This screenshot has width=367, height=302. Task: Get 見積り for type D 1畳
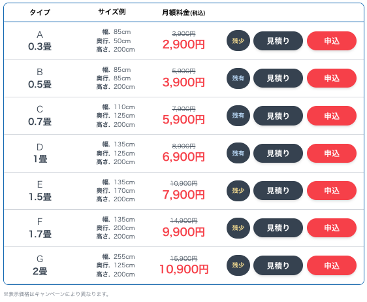pos(278,153)
